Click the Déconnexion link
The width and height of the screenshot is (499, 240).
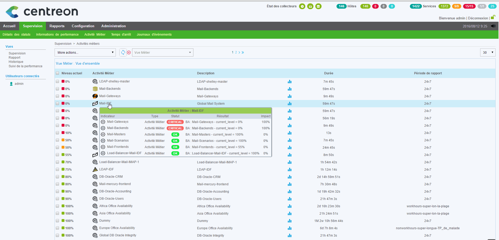(478, 18)
